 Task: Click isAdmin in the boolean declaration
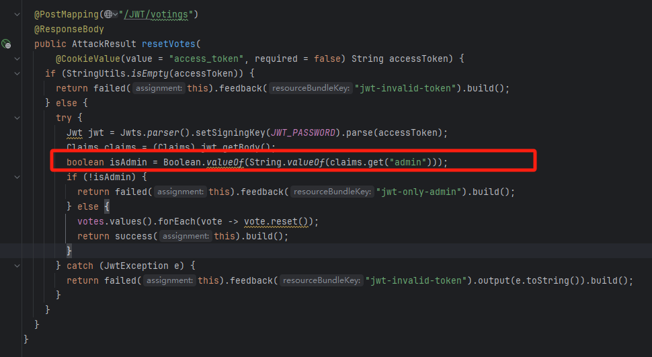tap(128, 162)
